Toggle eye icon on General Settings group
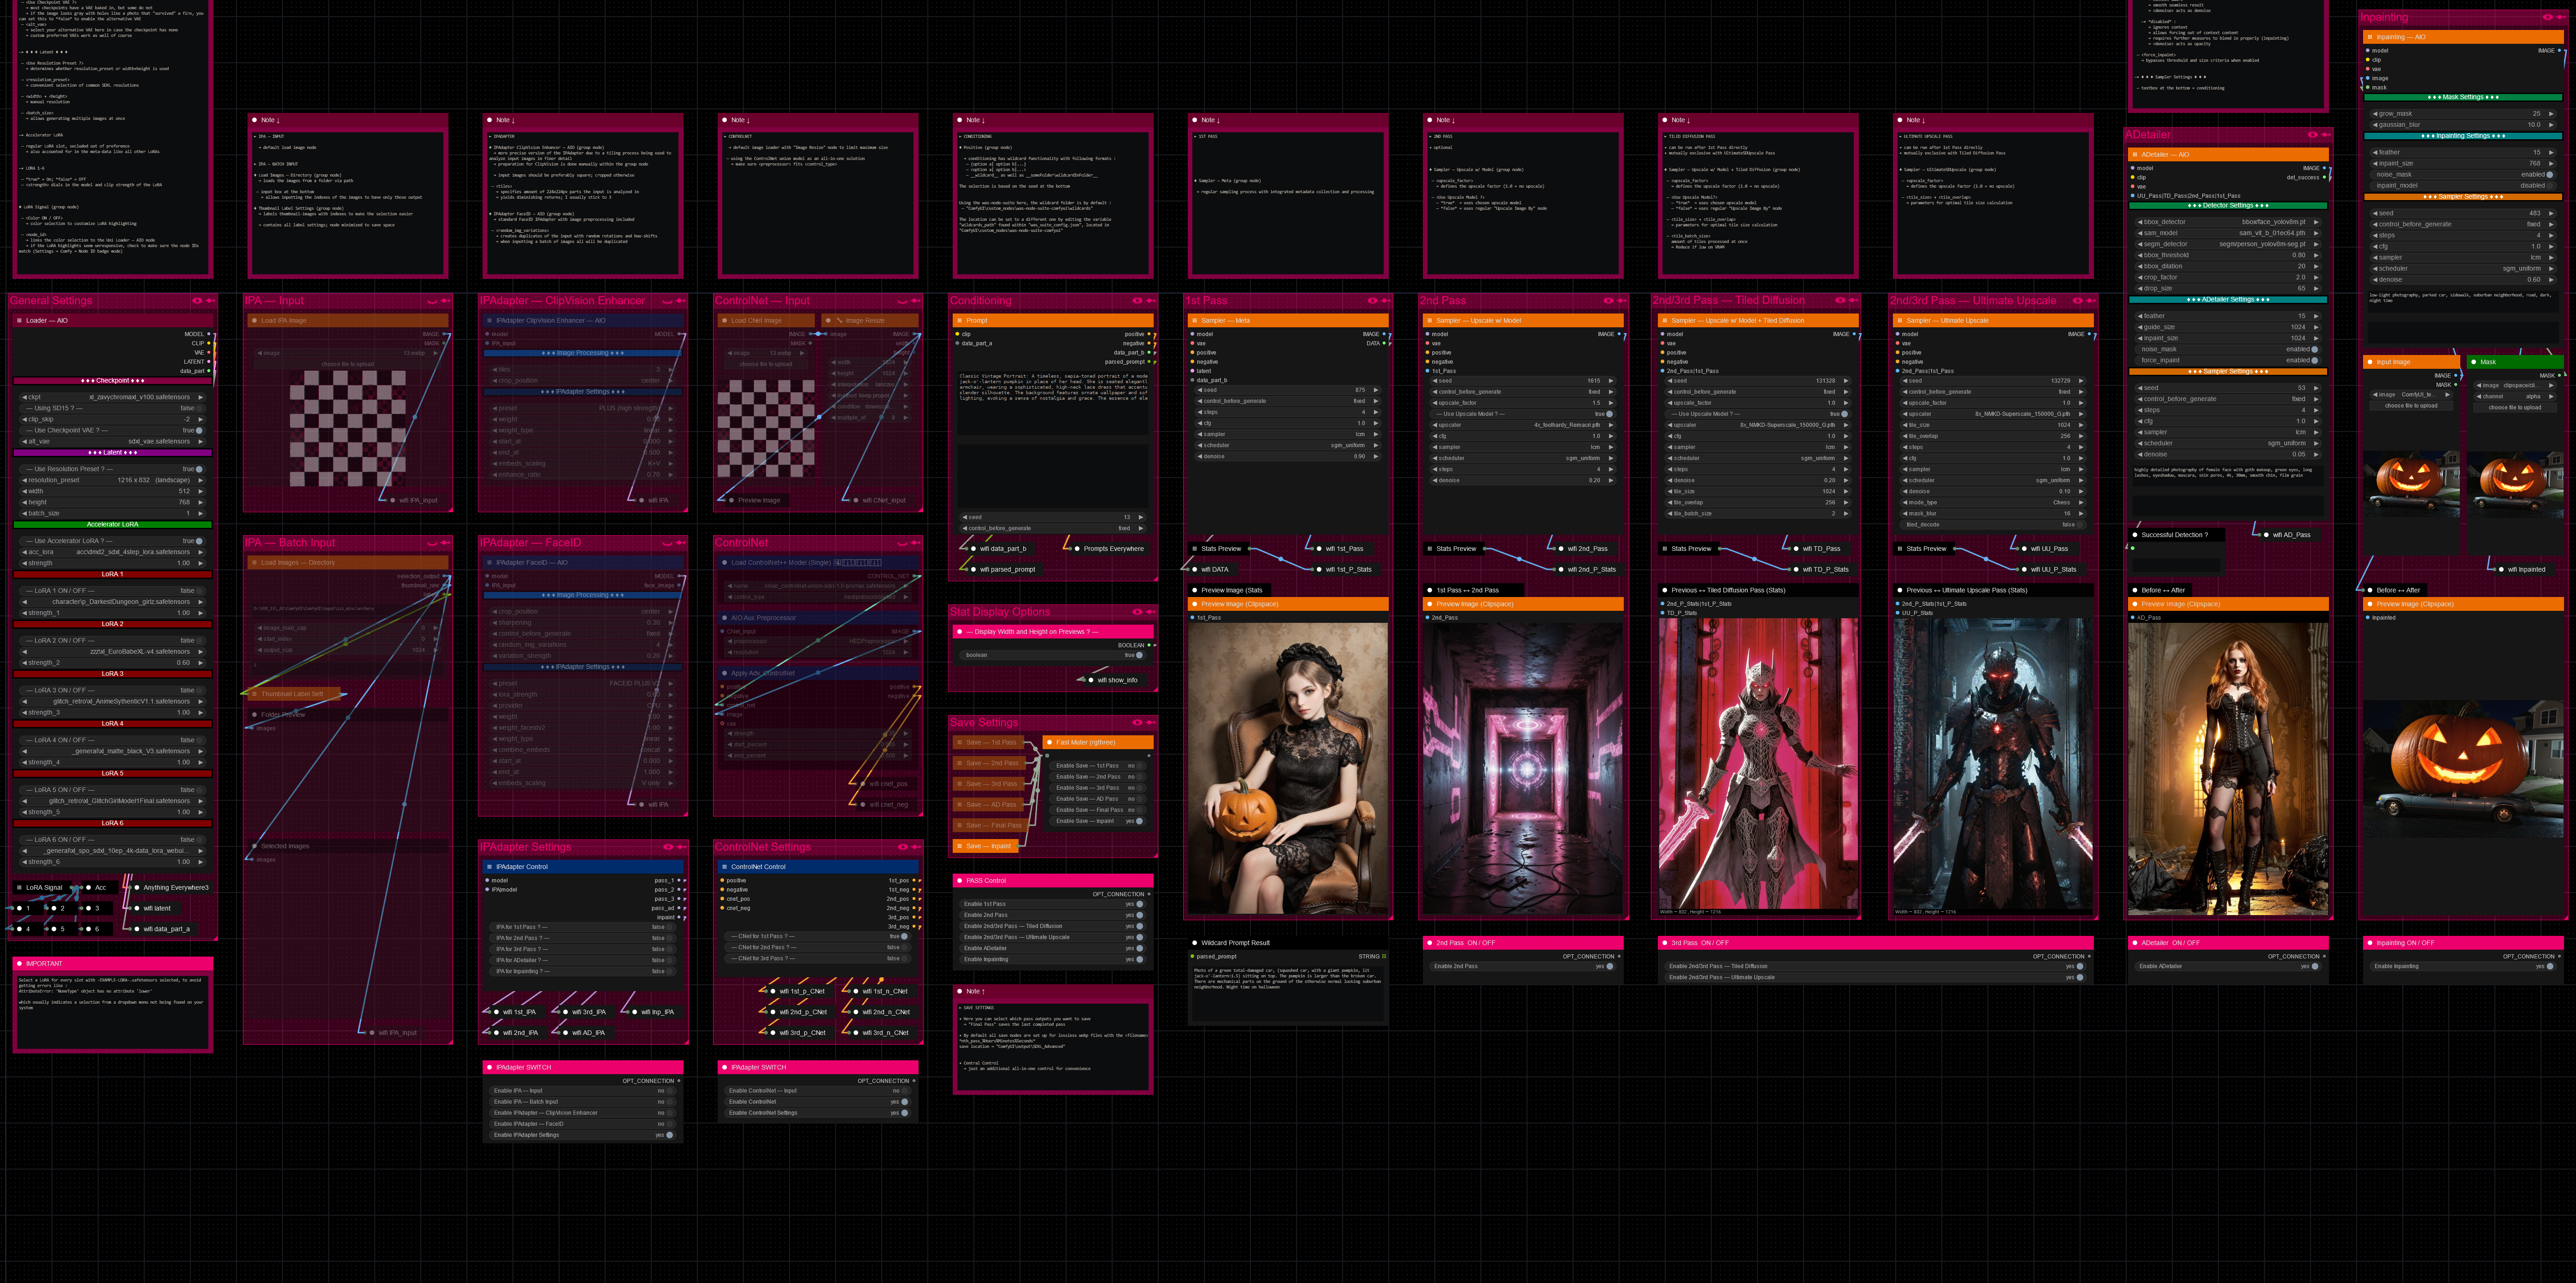The height and width of the screenshot is (1283, 2576). [197, 300]
